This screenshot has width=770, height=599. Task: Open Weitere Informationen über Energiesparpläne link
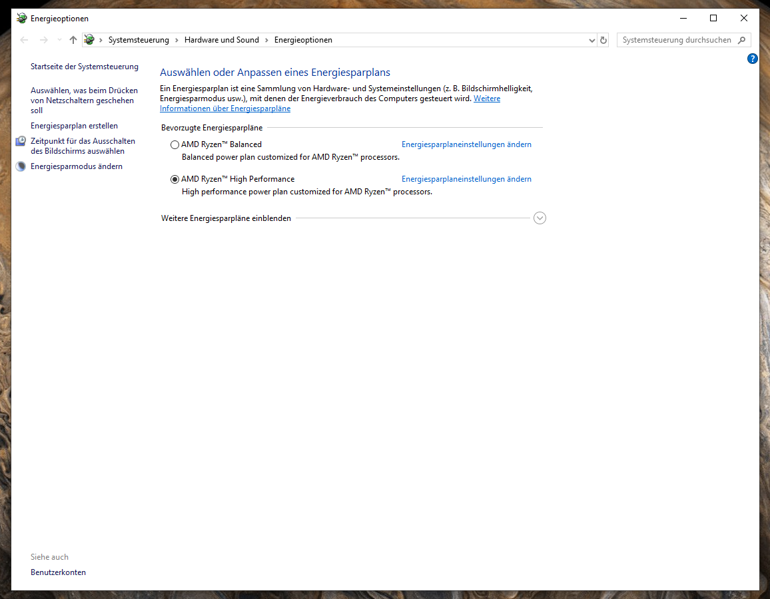pos(225,108)
